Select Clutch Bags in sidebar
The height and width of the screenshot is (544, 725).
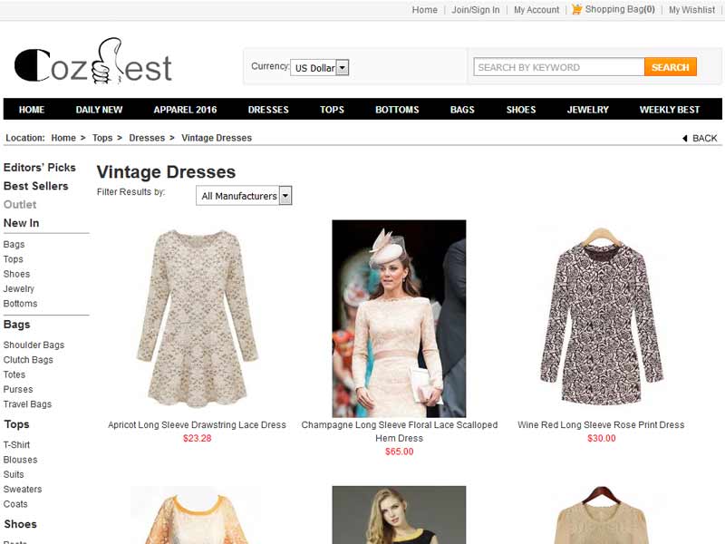pos(28,359)
